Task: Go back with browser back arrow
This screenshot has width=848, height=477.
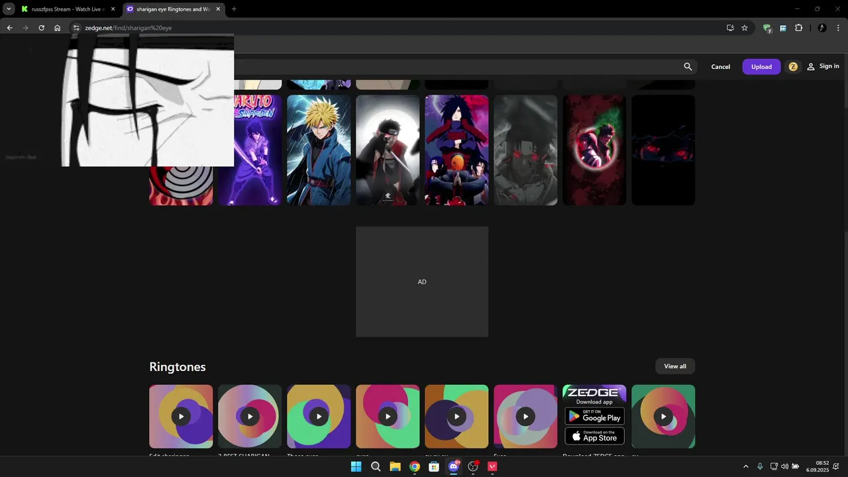Action: pyautogui.click(x=9, y=28)
